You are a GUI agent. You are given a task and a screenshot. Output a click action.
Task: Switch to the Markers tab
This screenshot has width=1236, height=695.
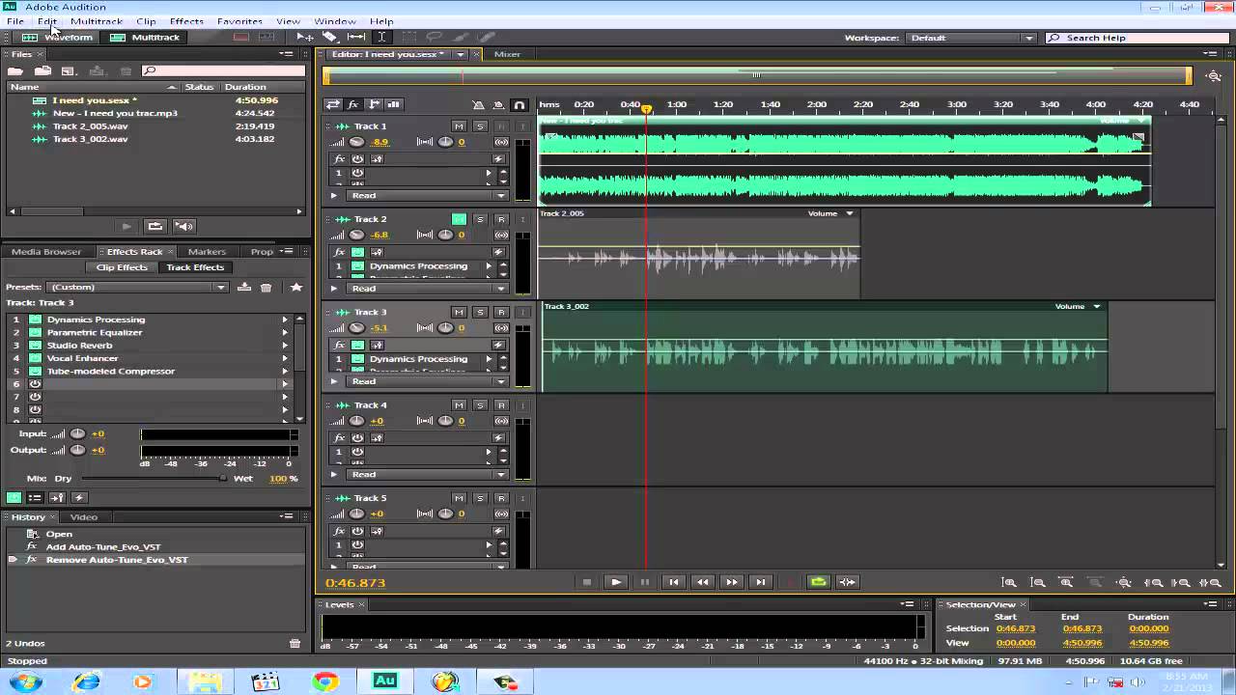(x=207, y=251)
